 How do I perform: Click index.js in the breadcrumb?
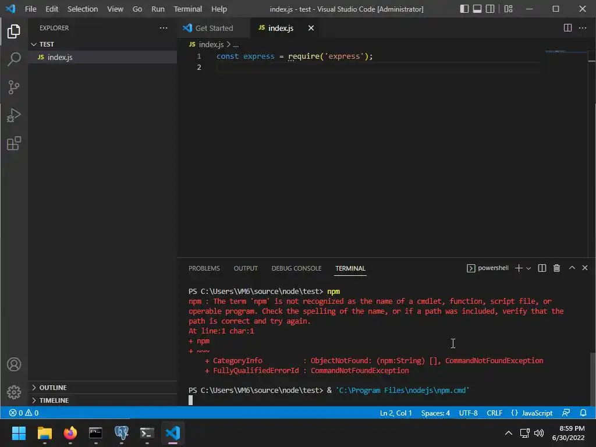click(x=211, y=44)
